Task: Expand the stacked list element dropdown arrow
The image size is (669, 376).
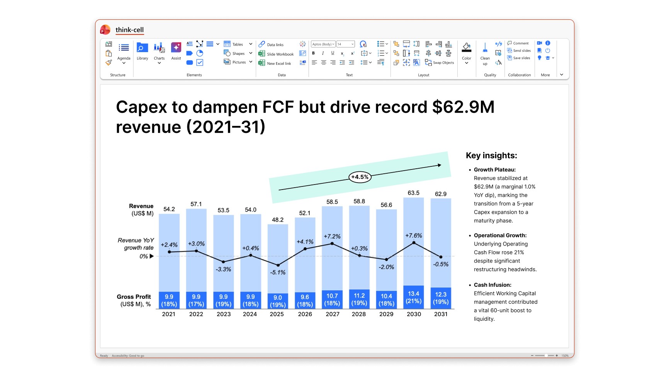Action: click(x=218, y=44)
